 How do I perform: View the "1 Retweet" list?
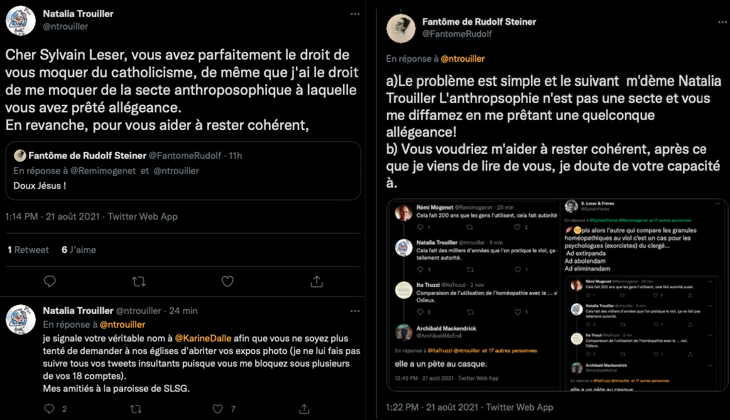tap(28, 250)
